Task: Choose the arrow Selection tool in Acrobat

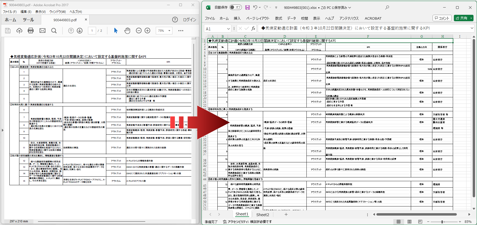Action: [116, 31]
